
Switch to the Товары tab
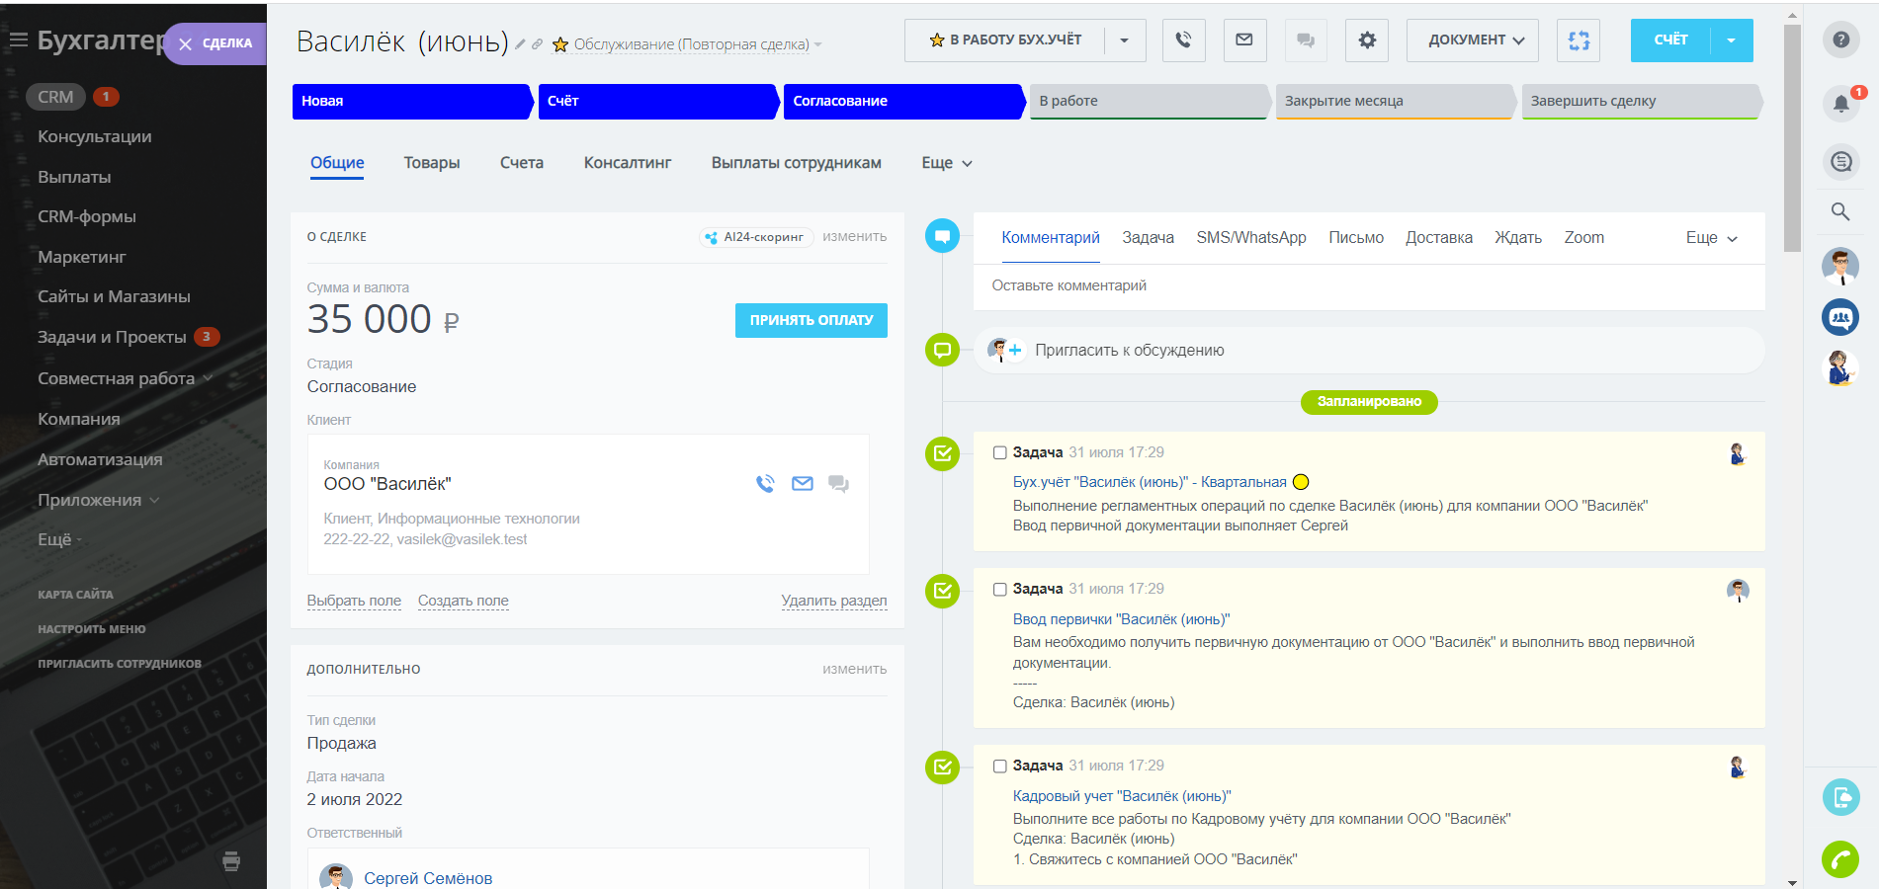tap(431, 163)
